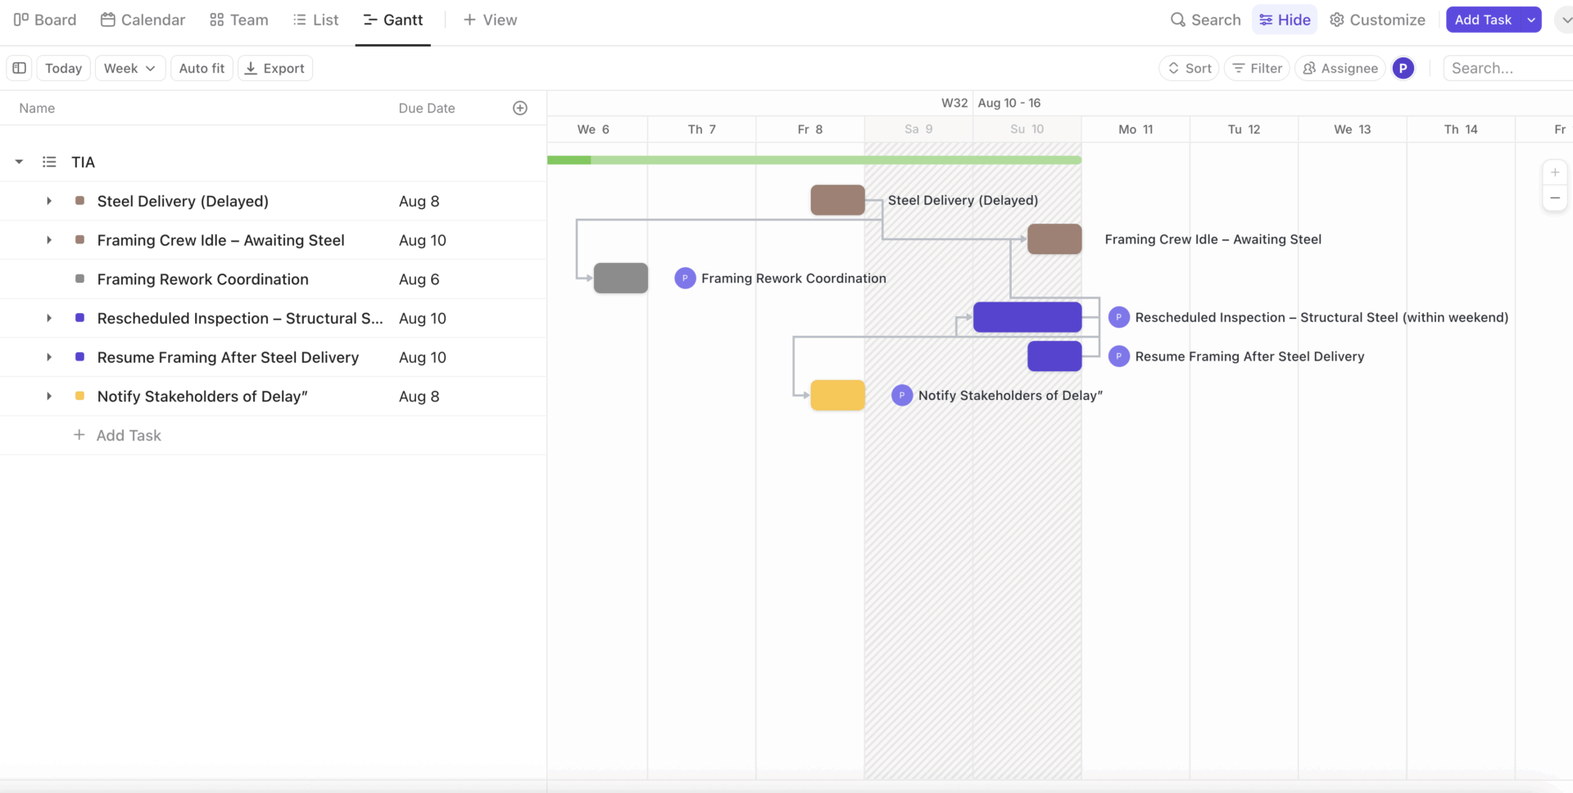The height and width of the screenshot is (793, 1573).
Task: Click Auto fit in the toolbar
Action: pos(202,68)
